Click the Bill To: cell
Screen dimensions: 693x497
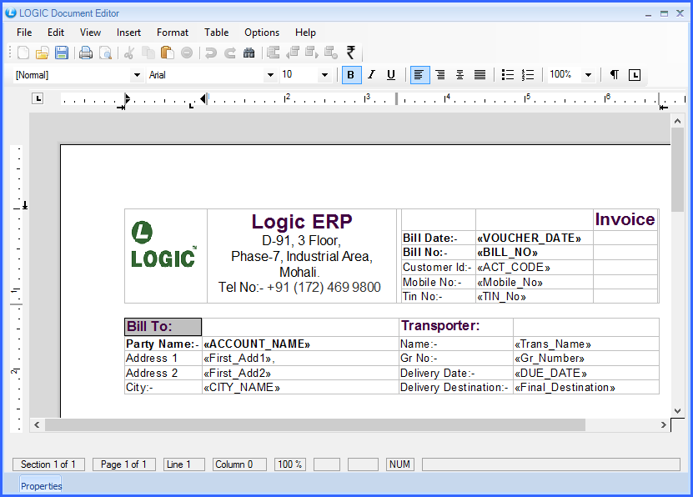(163, 327)
